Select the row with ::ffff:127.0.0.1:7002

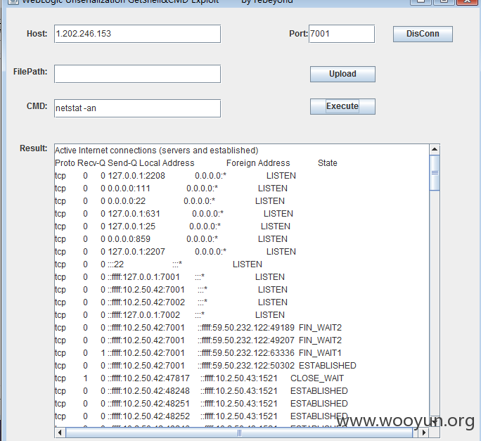(170, 315)
